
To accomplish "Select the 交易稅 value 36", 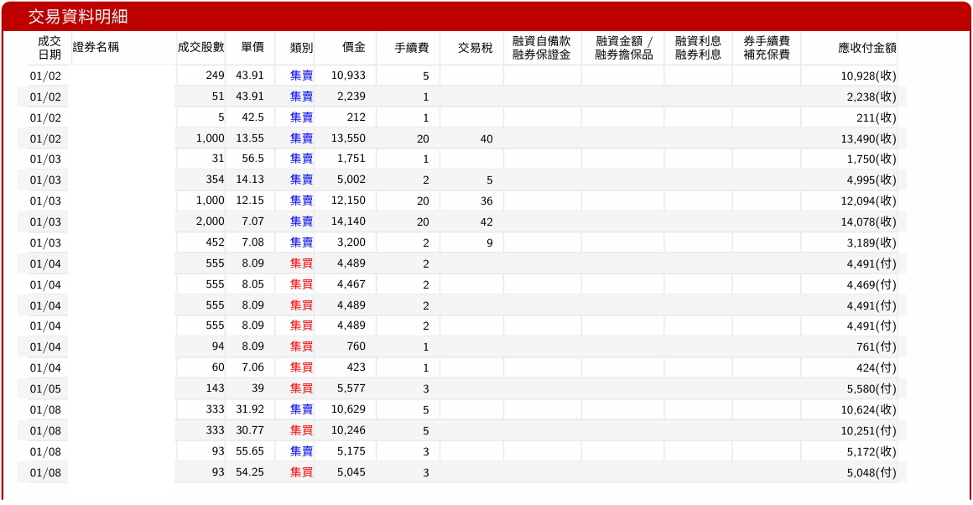I will tap(486, 201).
